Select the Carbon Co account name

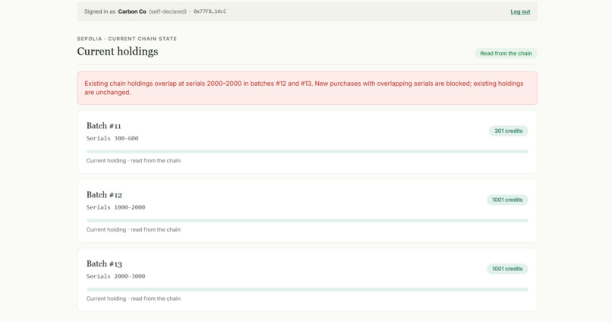[132, 11]
